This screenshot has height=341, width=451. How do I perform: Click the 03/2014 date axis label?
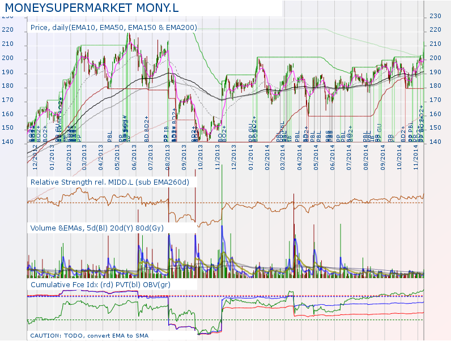pyautogui.click(x=283, y=157)
